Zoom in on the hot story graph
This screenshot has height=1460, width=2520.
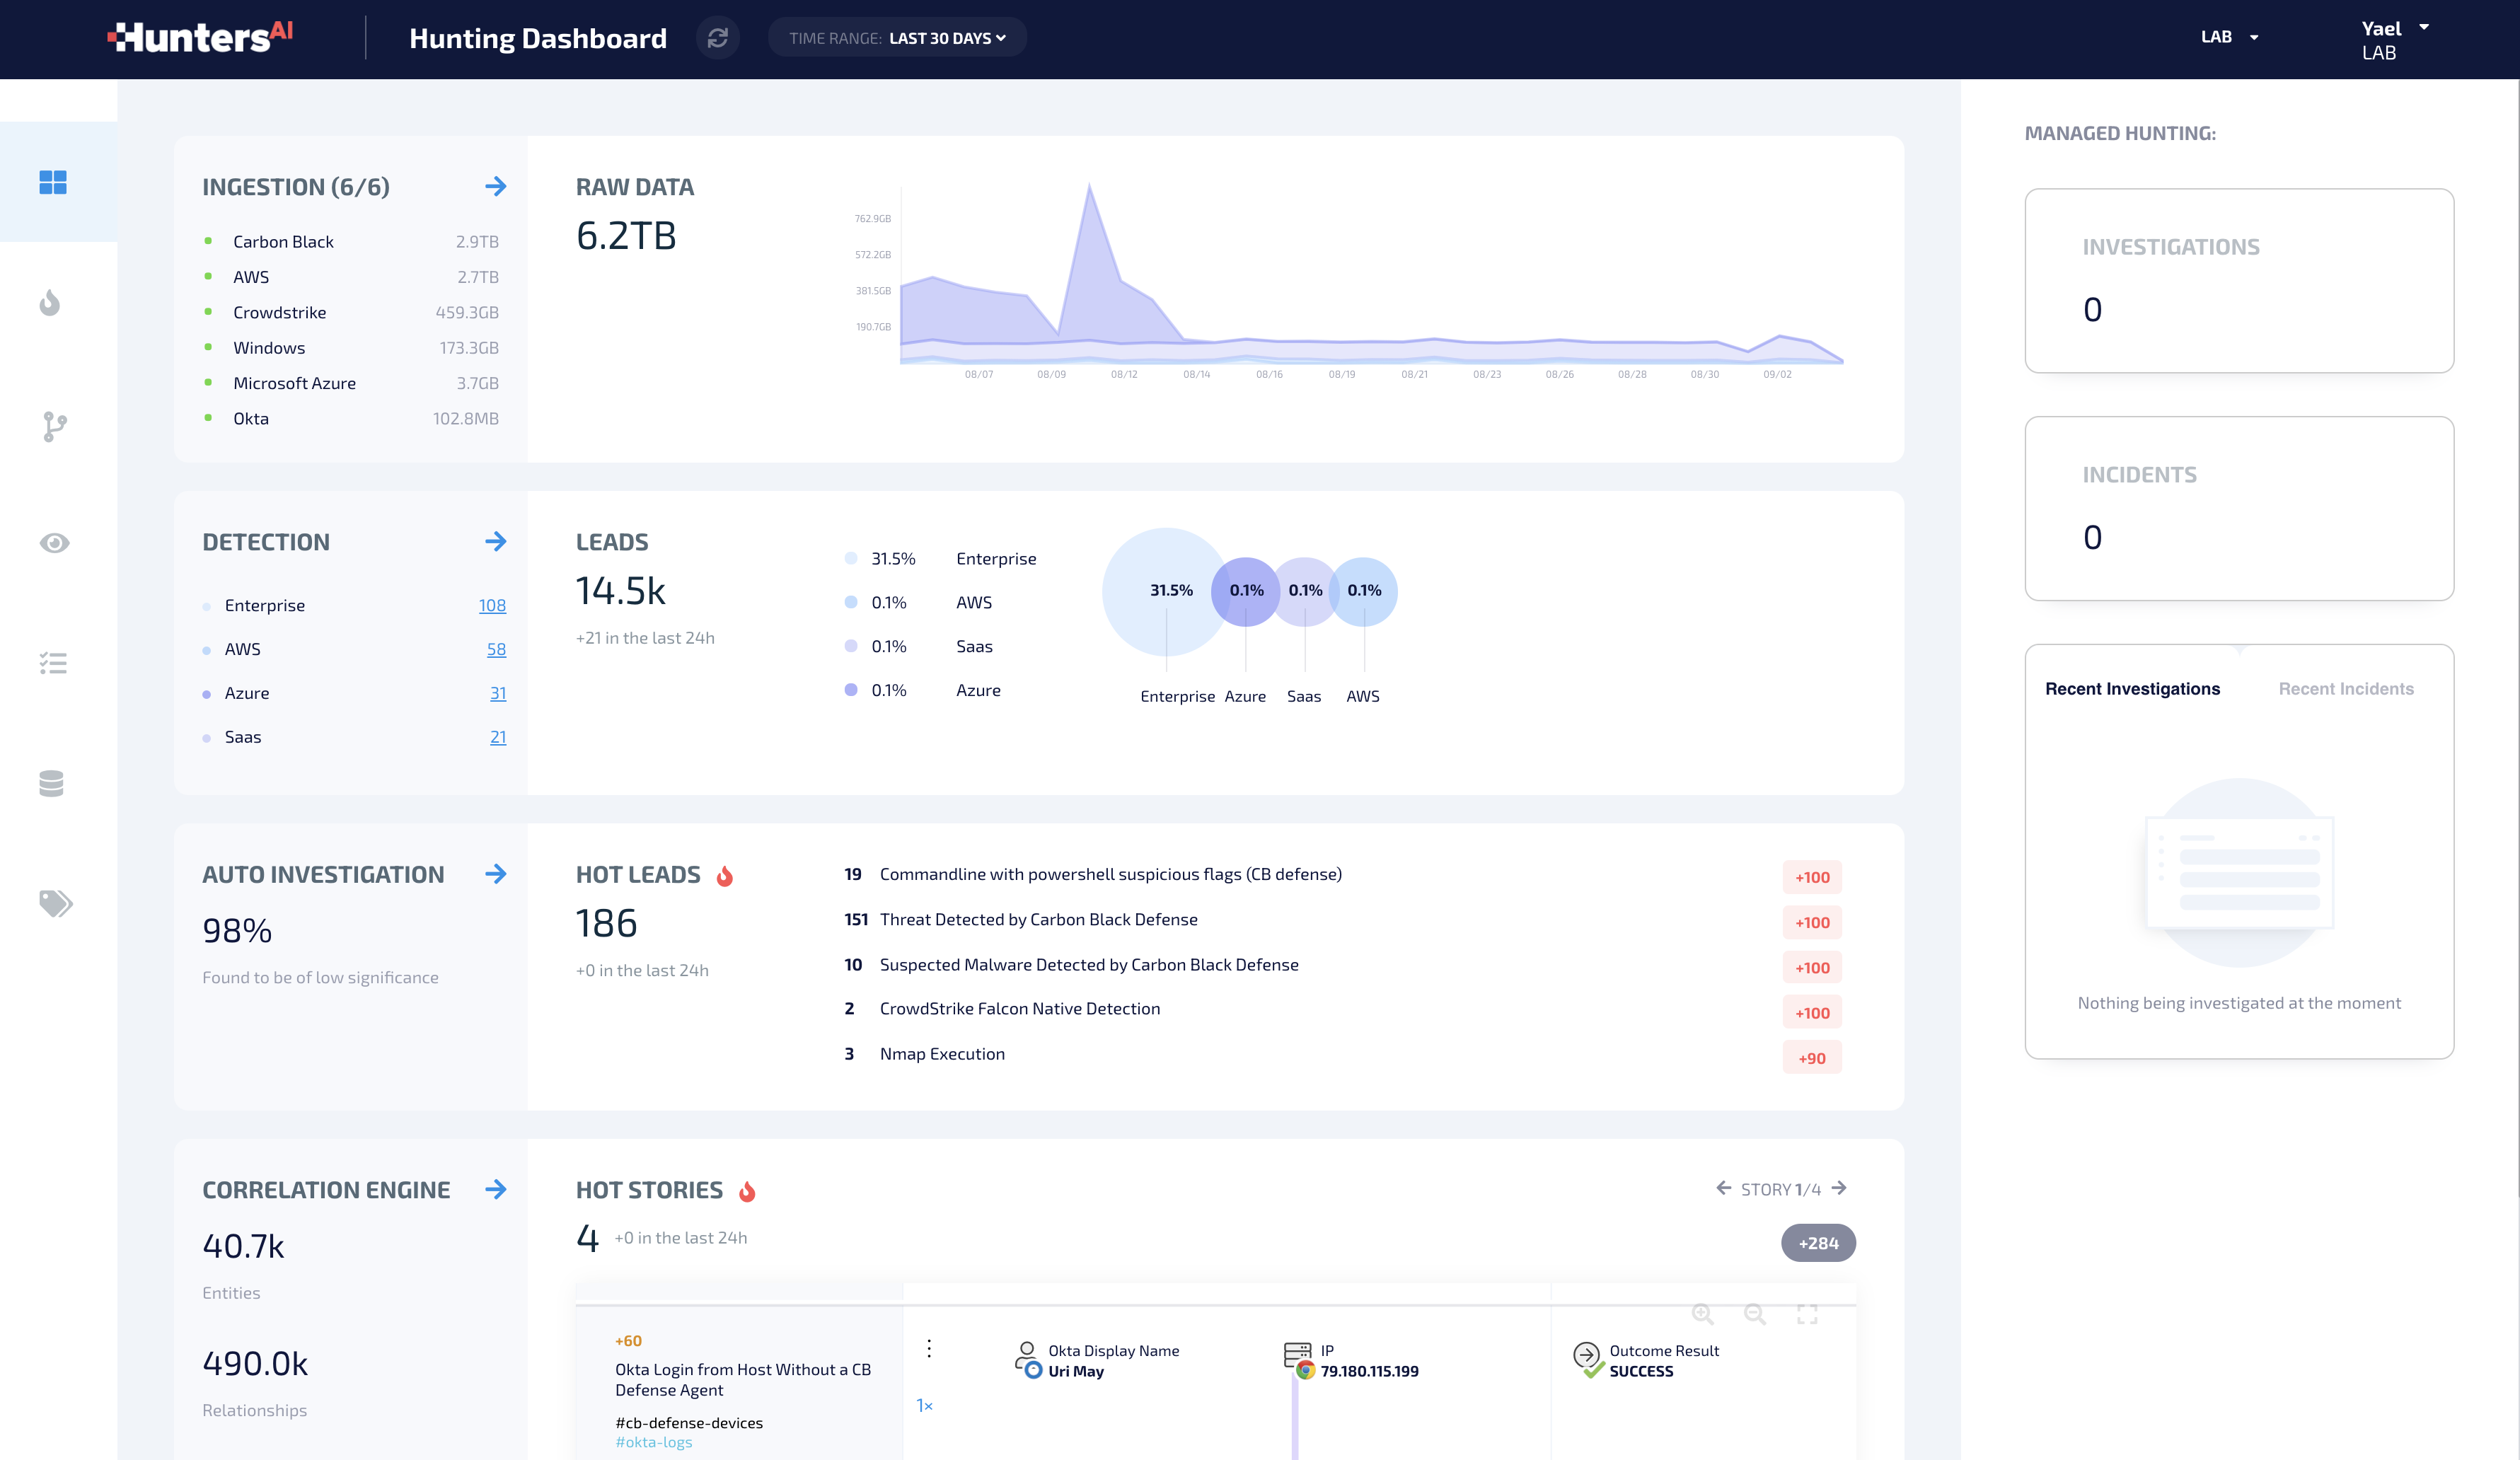(1702, 1314)
